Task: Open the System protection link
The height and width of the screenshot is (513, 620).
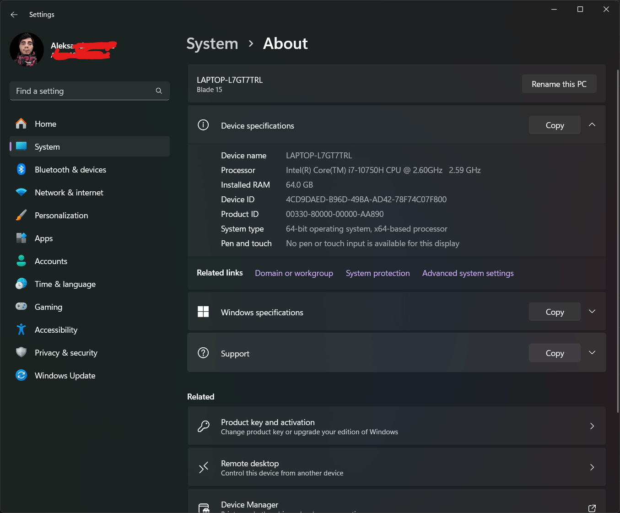Action: pos(378,273)
